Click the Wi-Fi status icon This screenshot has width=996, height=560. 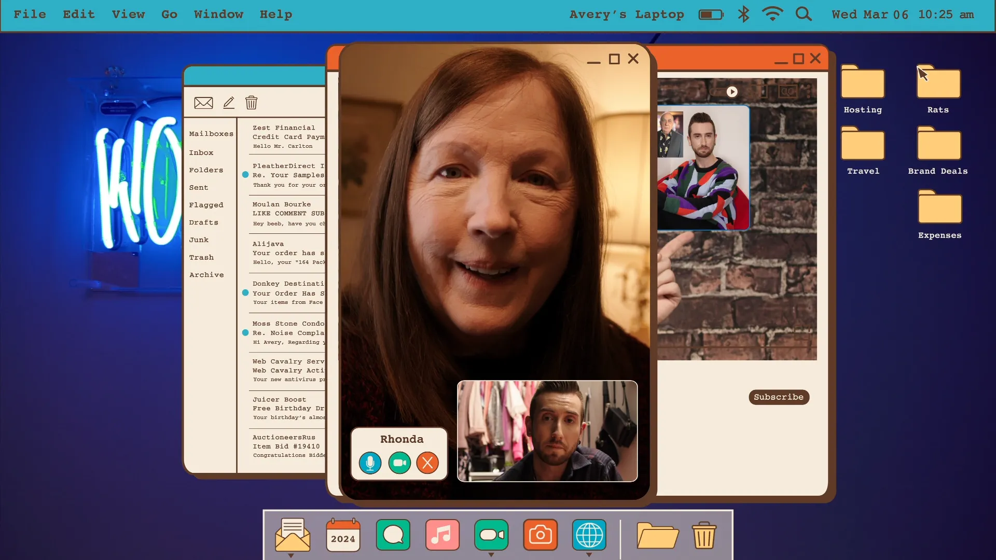tap(772, 14)
